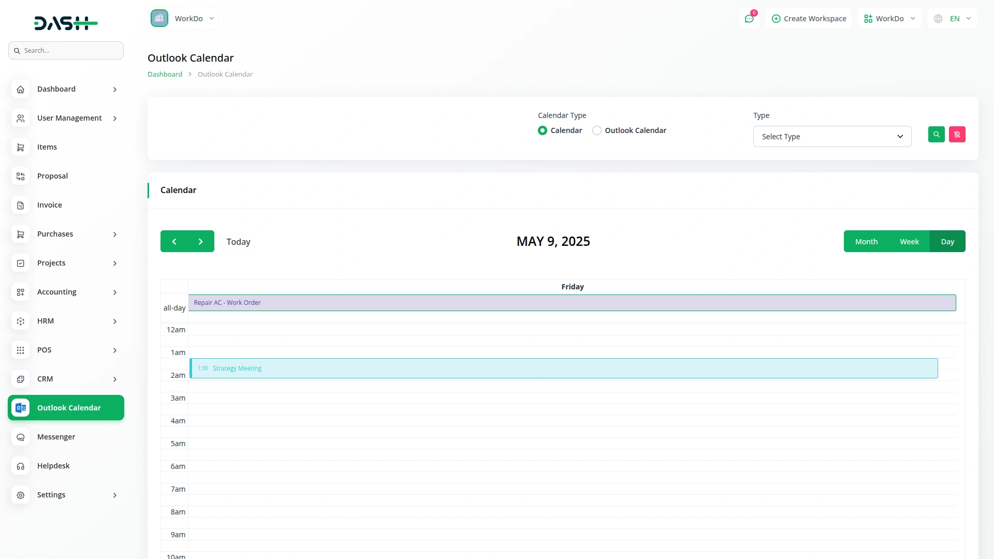Click the green search filter icon

click(x=936, y=135)
